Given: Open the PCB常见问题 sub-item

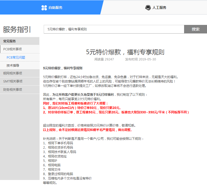Looking at the screenshot, I should (x=16, y=57).
